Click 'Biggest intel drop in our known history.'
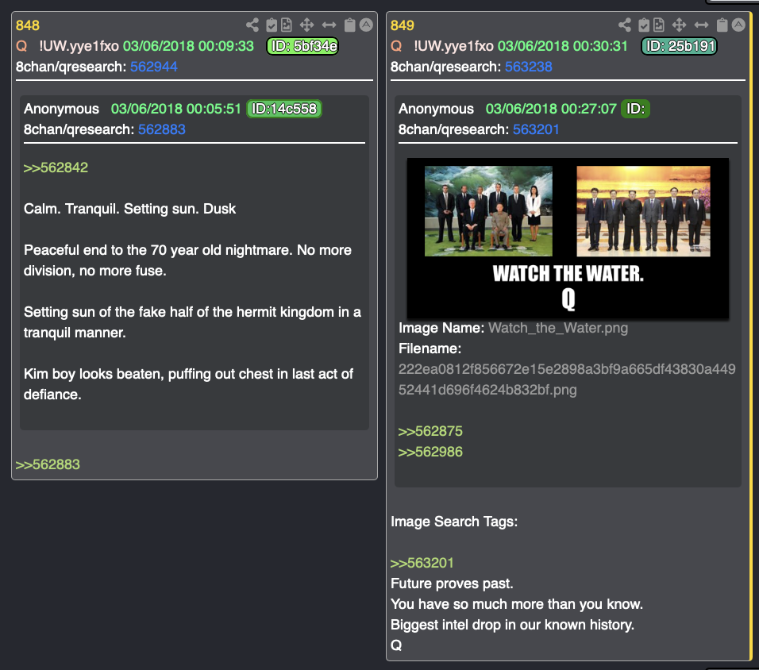 coord(512,625)
